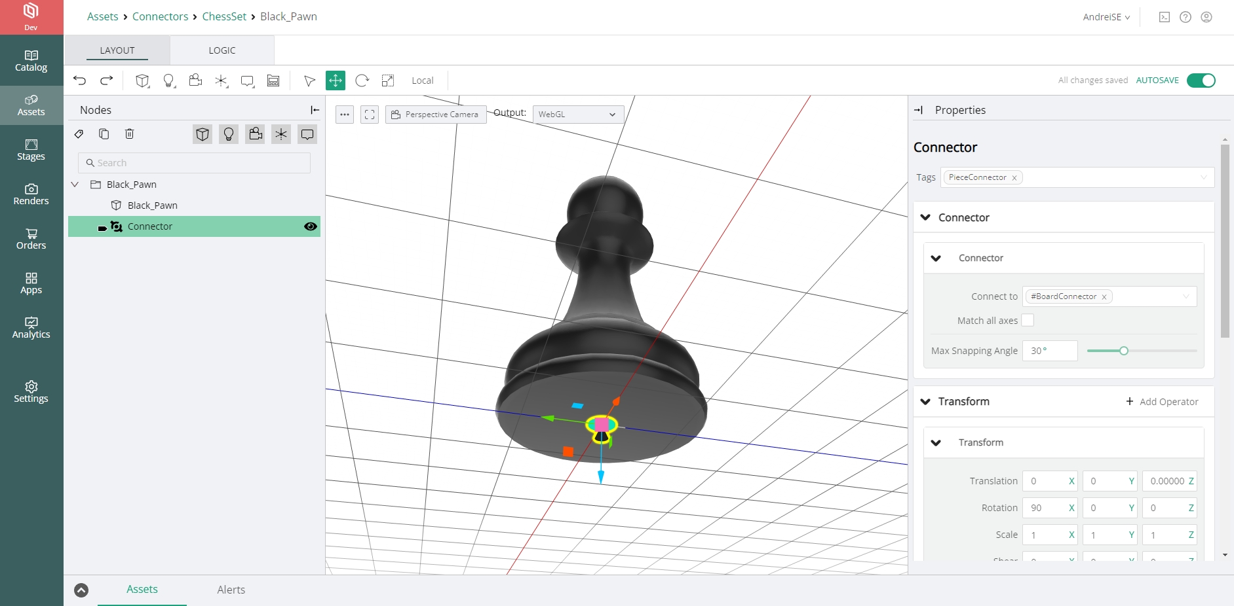This screenshot has height=606, width=1234.
Task: Click the Max Snapping Angle slider handle
Action: (1124, 351)
